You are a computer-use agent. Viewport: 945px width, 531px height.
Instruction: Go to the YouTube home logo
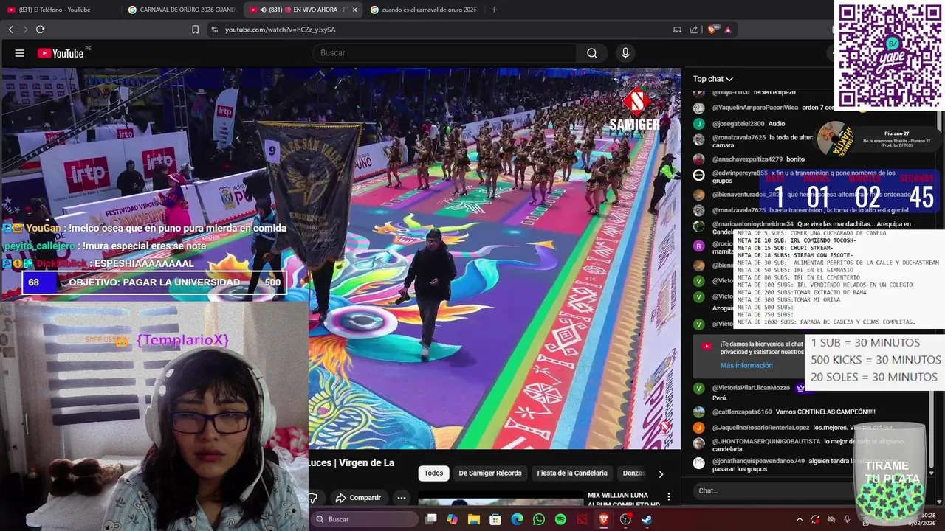pyautogui.click(x=60, y=53)
